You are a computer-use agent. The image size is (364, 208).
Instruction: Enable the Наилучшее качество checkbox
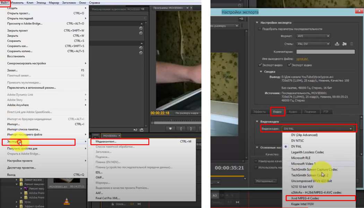pyautogui.click(x=256, y=161)
